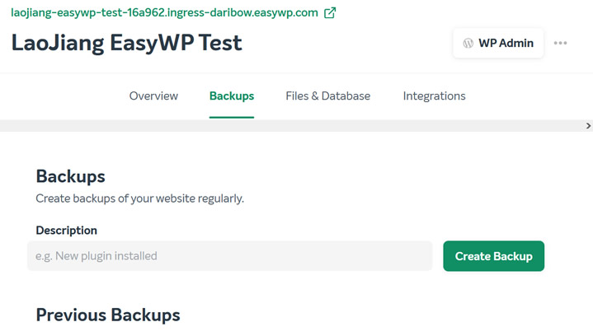This screenshot has width=593, height=336.
Task: Click the right chevron on the scroll bar
Action: [x=588, y=126]
